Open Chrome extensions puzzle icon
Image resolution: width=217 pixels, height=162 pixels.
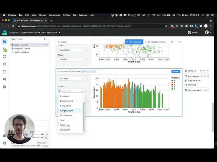click(201, 26)
